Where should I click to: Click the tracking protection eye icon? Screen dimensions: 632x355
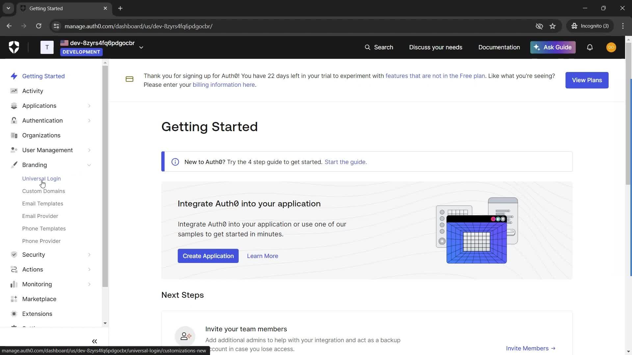coord(539,26)
